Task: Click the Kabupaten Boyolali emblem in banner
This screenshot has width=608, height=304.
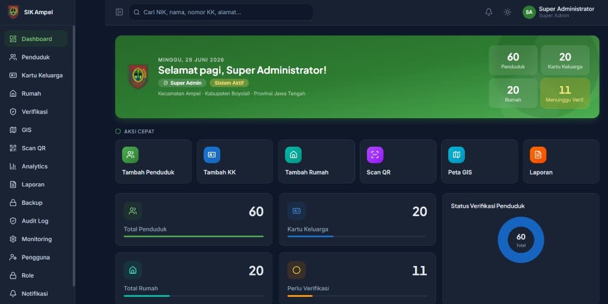Action: pyautogui.click(x=138, y=77)
